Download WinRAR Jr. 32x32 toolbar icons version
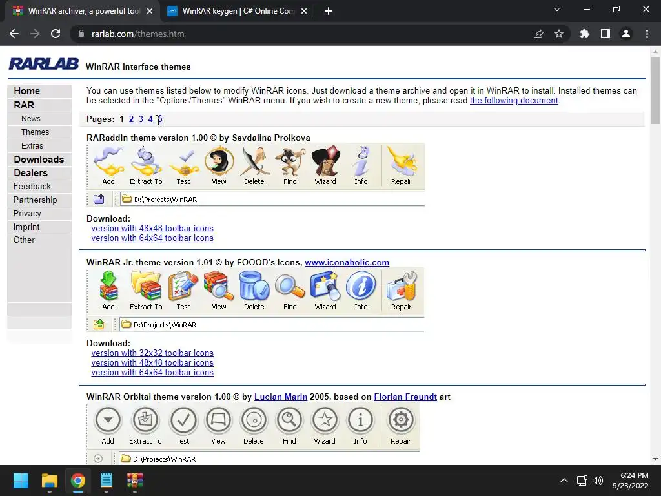661x496 pixels. 152,353
